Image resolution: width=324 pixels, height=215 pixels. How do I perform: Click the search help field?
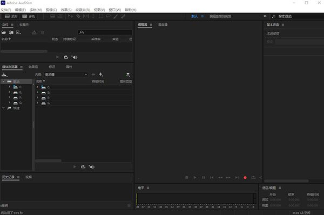pos(298,16)
